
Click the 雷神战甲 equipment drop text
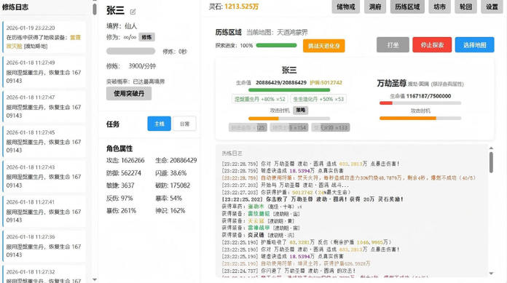tap(259, 228)
